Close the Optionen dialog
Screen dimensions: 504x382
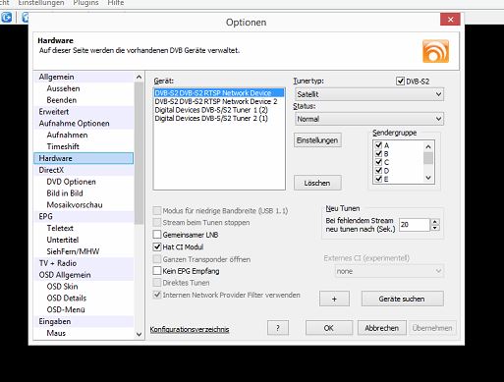pyautogui.click(x=450, y=20)
